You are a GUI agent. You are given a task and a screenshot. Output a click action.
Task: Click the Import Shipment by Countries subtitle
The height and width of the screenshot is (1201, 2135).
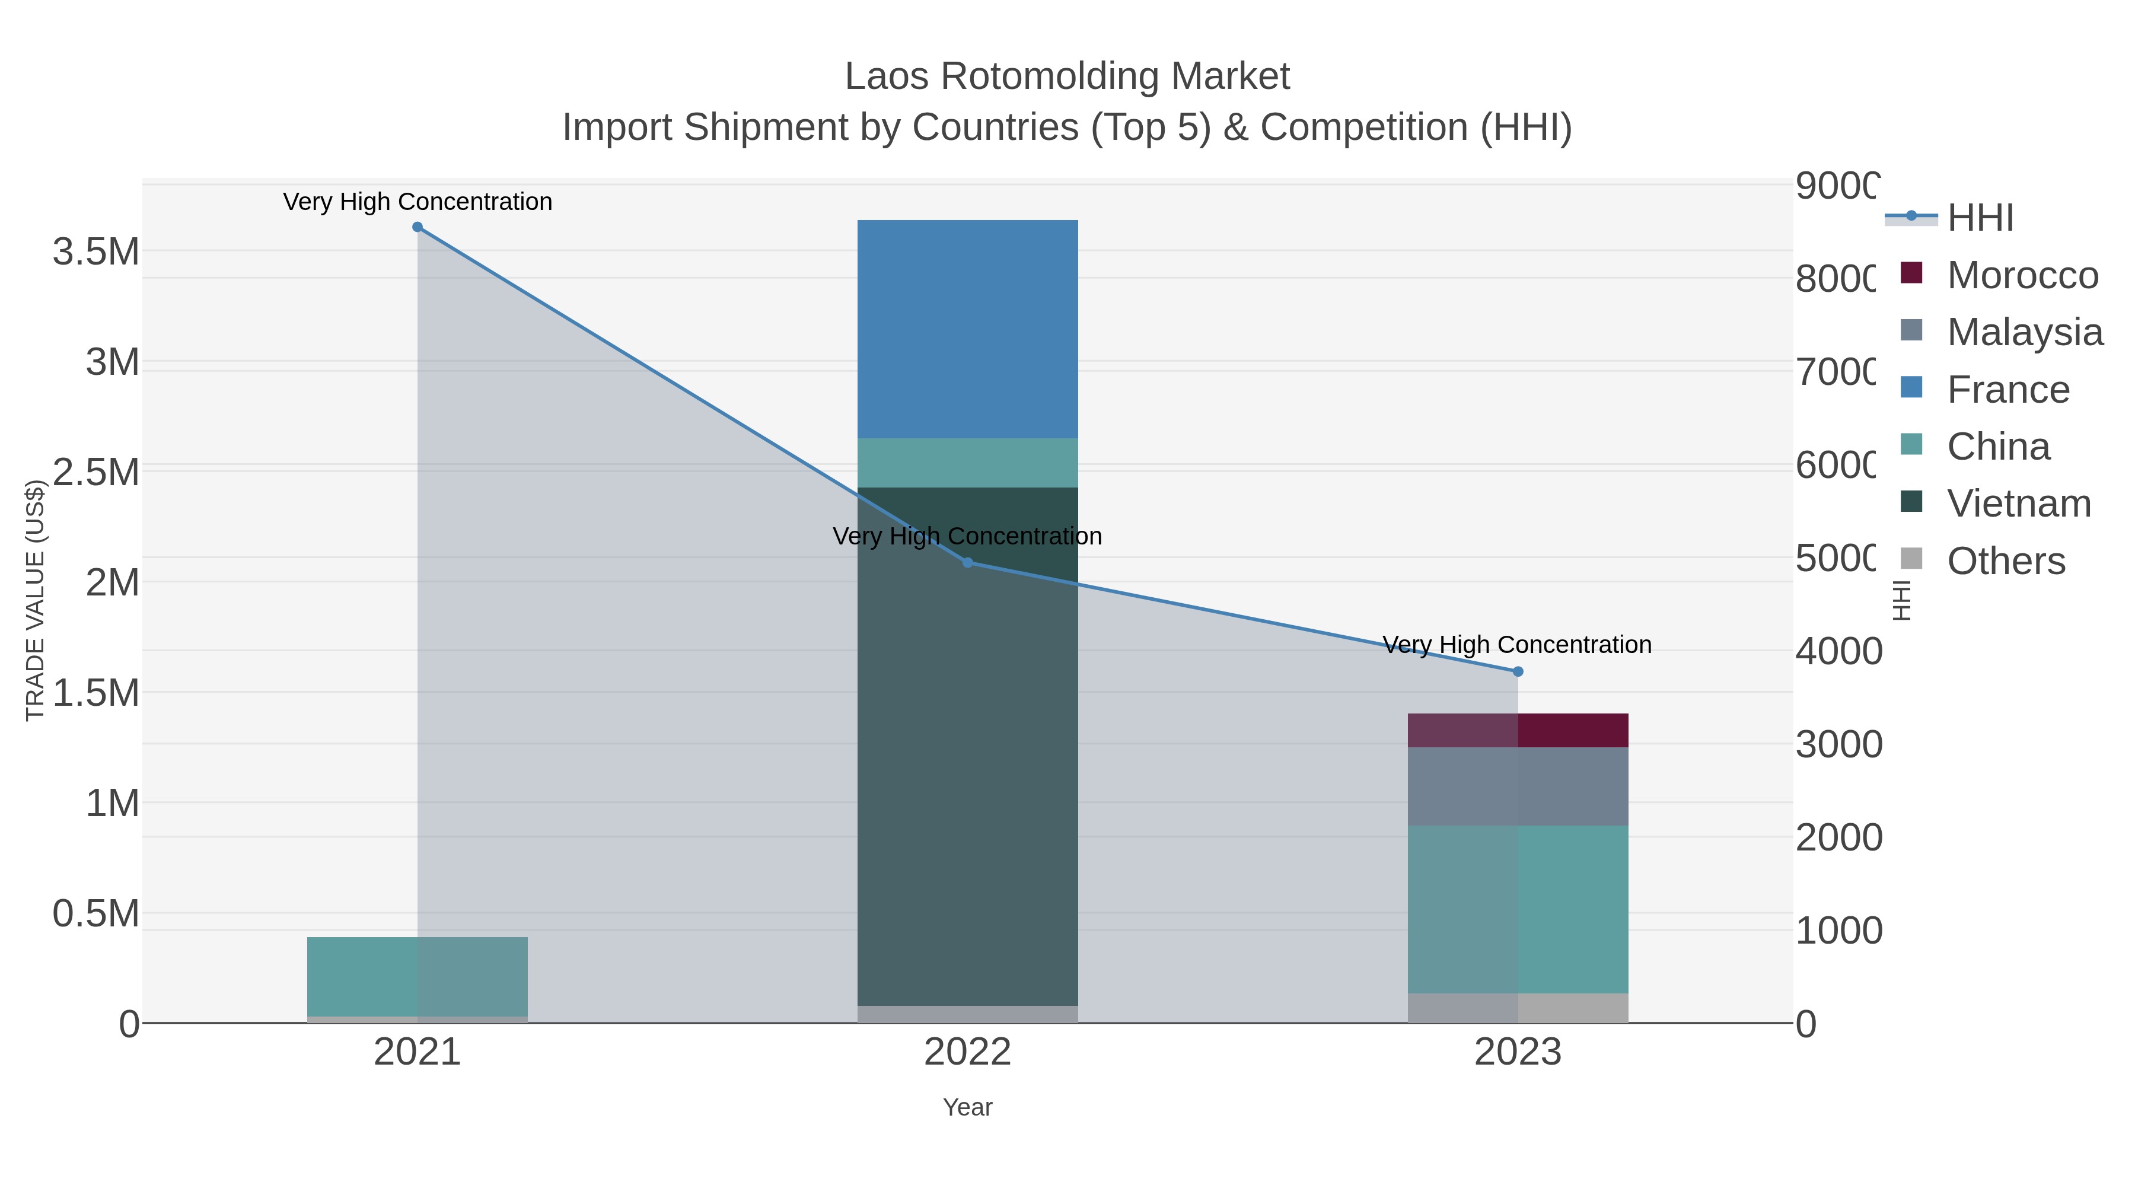coord(1067,128)
